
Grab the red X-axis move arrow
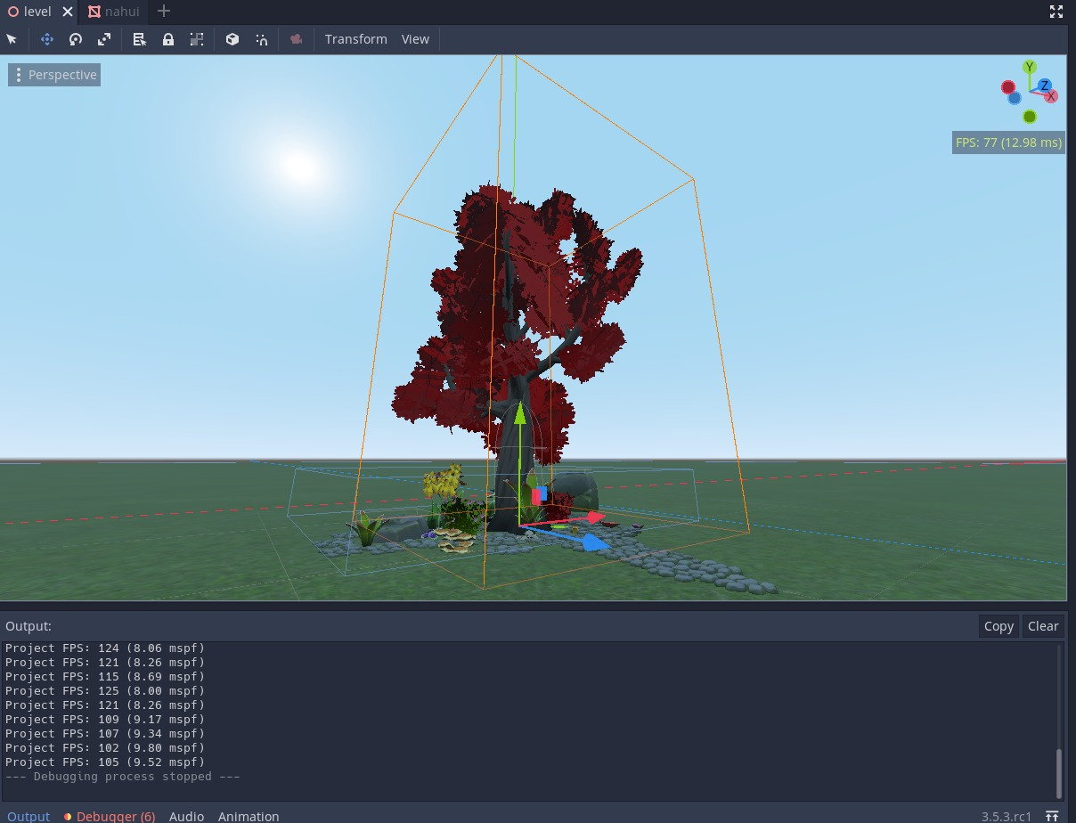click(595, 517)
